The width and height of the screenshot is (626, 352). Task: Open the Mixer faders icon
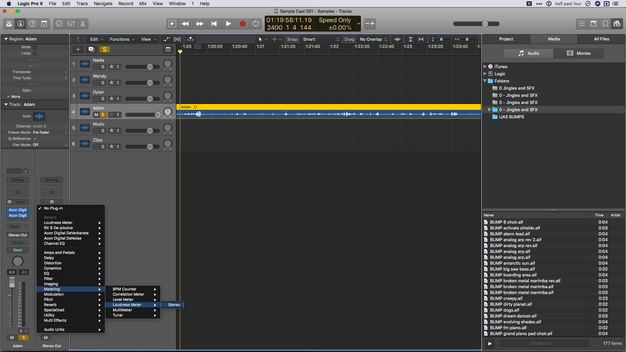click(71, 24)
